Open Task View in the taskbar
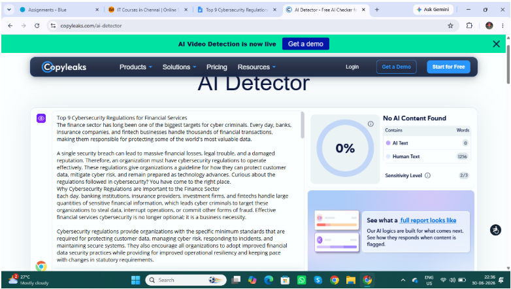511x289 pixels. pyautogui.click(x=236, y=280)
